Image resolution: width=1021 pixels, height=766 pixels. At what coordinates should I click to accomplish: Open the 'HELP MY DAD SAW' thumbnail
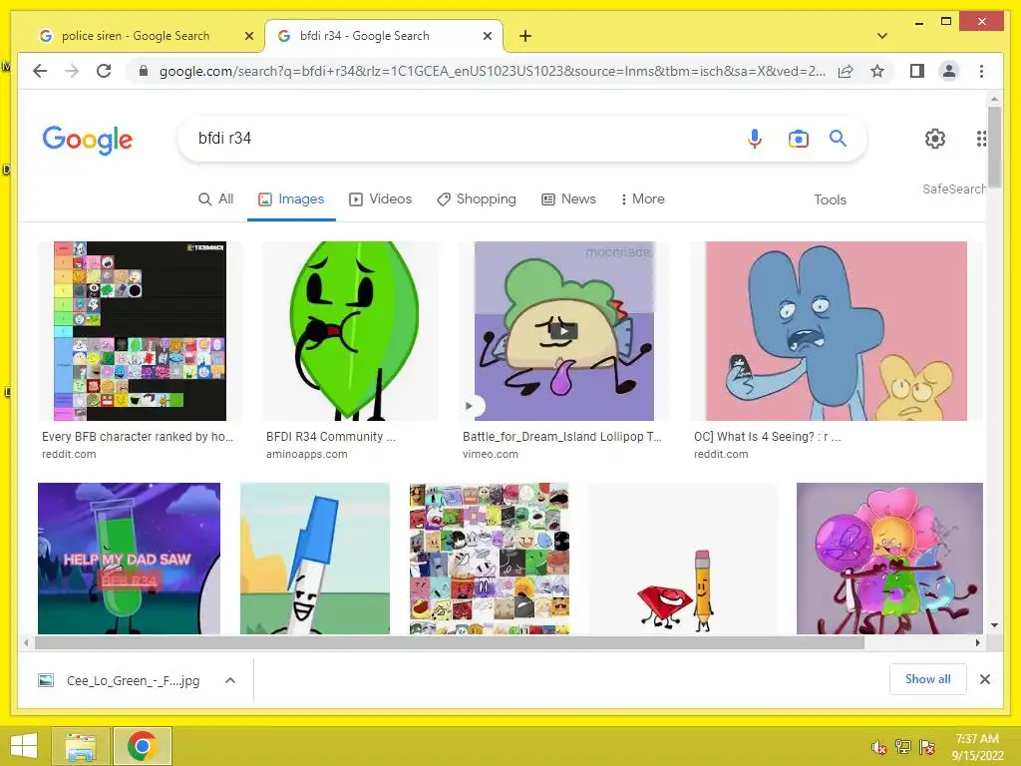click(129, 559)
